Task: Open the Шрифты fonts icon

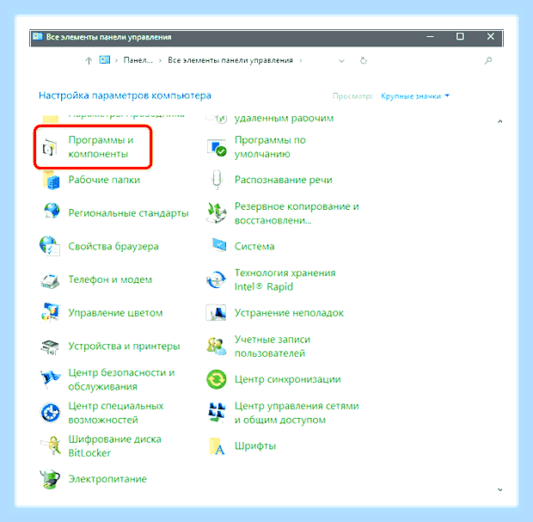Action: (217, 445)
